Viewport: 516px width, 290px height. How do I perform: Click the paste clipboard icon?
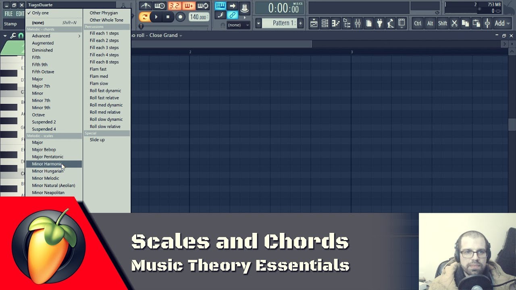coord(476,23)
